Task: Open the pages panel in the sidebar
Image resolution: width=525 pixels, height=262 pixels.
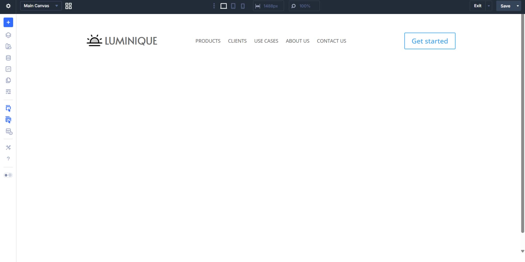Action: 8,80
